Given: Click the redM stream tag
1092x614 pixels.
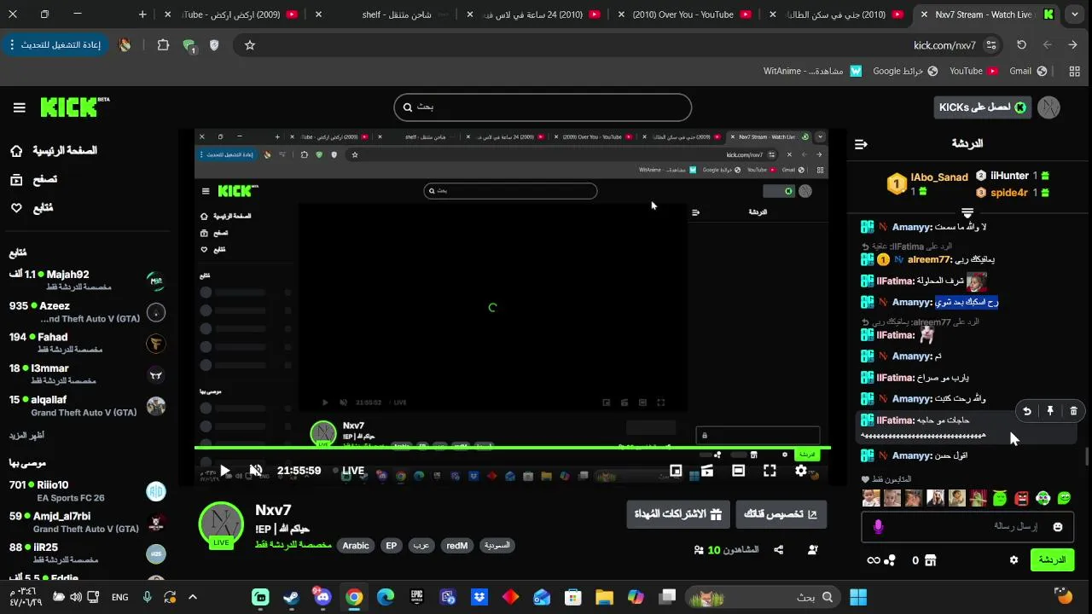Looking at the screenshot, I should tap(457, 546).
